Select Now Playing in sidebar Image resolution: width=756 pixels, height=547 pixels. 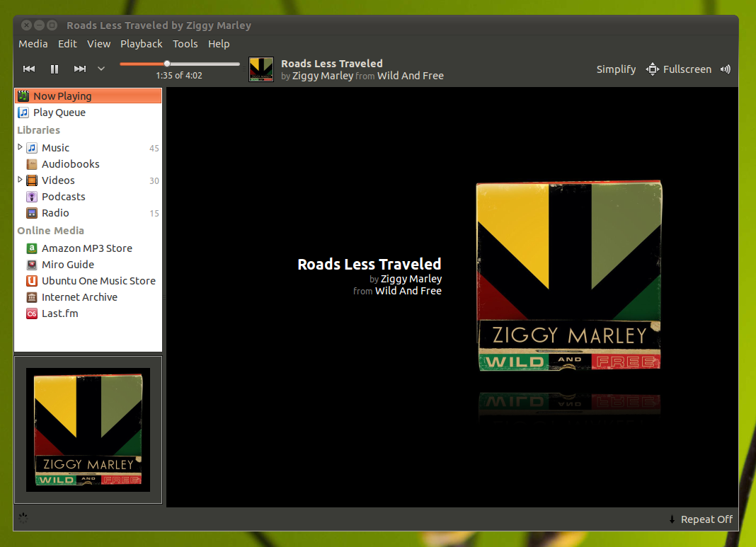pos(88,96)
